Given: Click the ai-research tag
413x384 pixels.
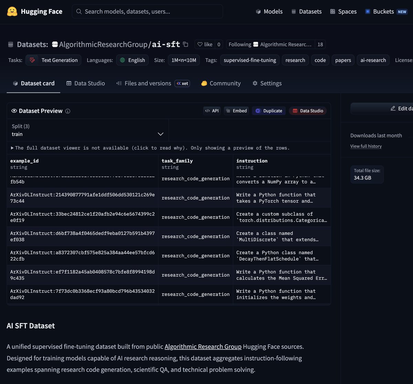Looking at the screenshot, I should tap(373, 60).
